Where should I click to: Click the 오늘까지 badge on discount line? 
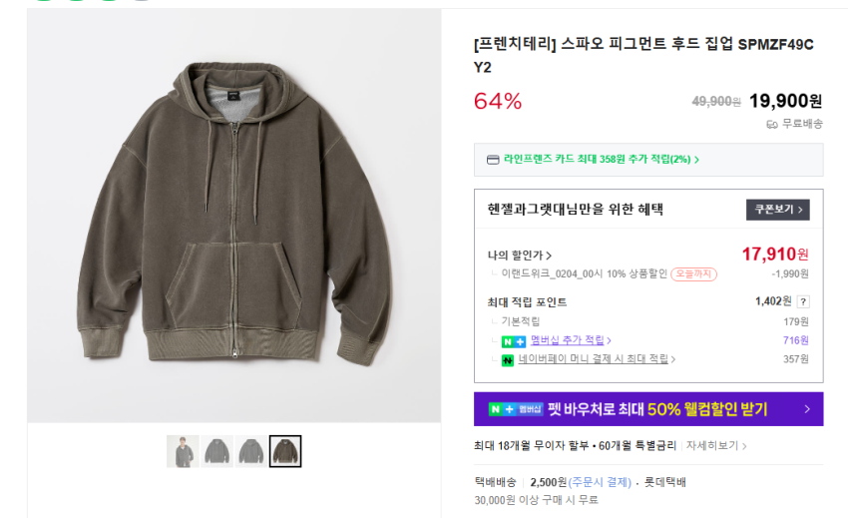click(x=693, y=273)
